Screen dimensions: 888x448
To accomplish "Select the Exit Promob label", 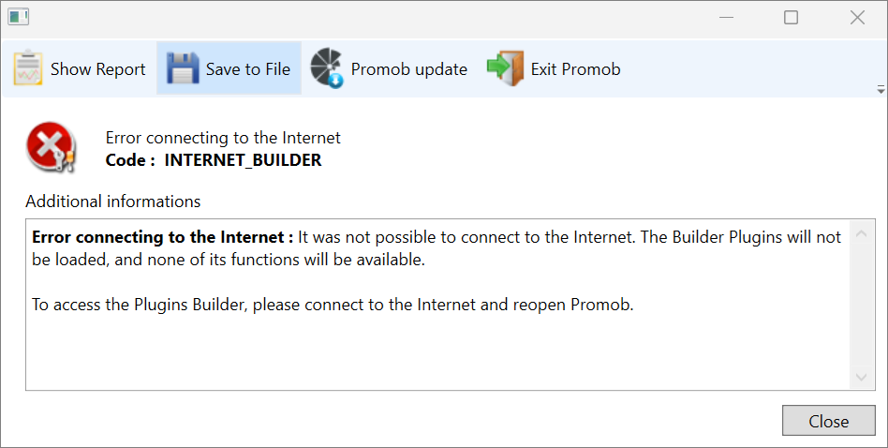I will coord(575,69).
